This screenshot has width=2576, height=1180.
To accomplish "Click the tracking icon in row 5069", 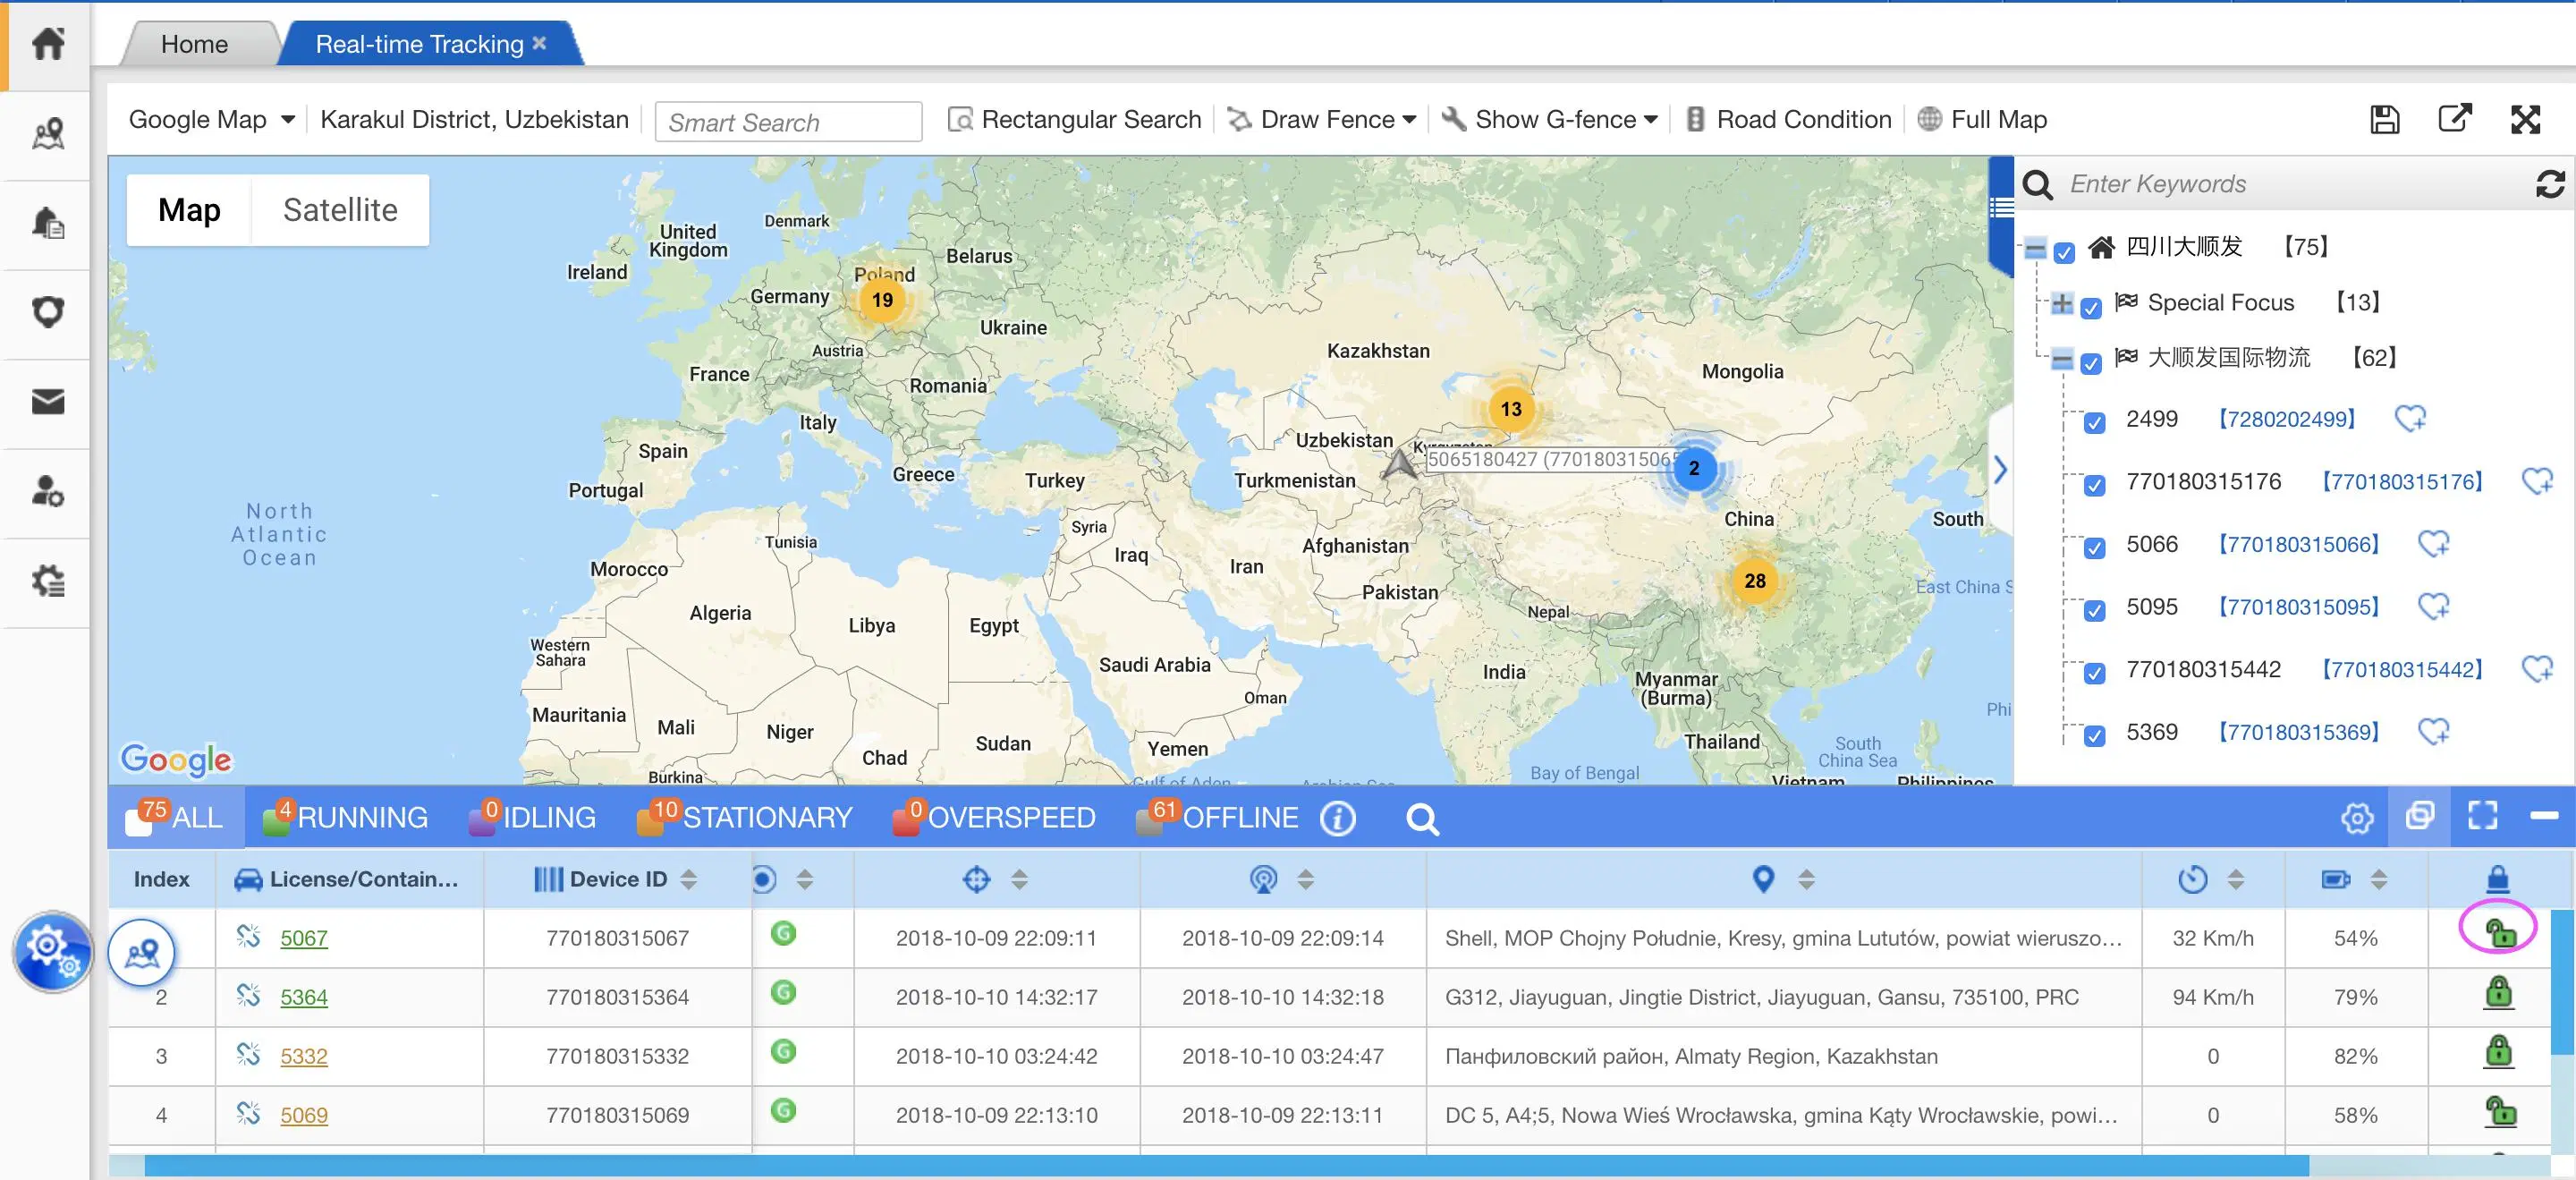I will (x=248, y=1113).
